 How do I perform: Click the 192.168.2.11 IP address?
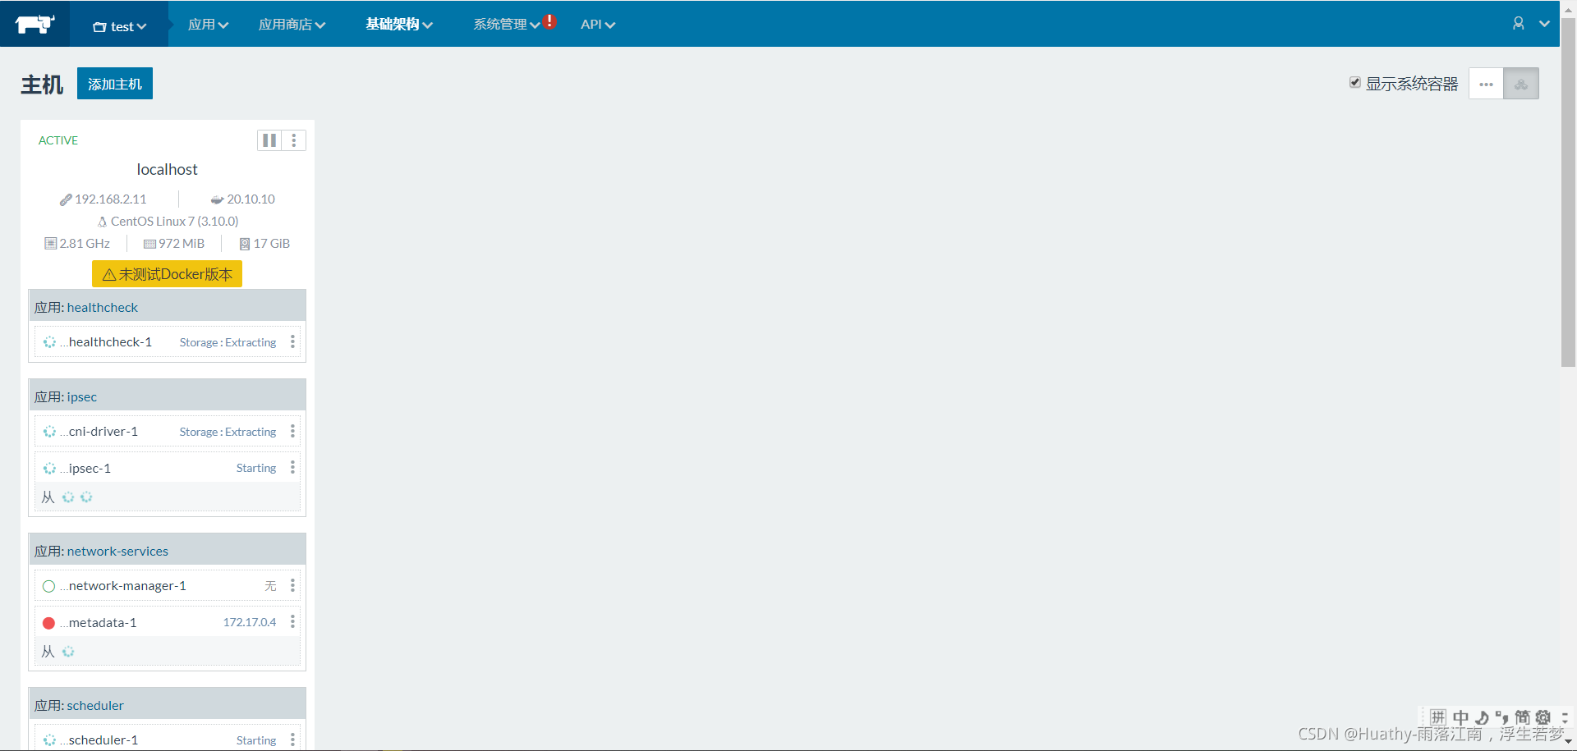click(111, 199)
